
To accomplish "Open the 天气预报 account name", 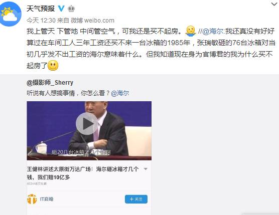I will click(41, 9).
